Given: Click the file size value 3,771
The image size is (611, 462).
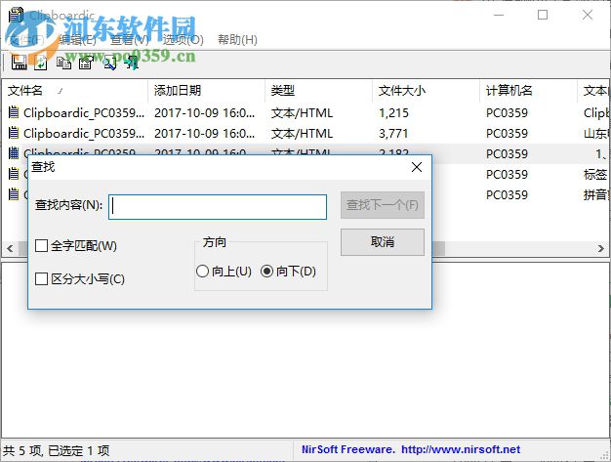Looking at the screenshot, I should (393, 134).
